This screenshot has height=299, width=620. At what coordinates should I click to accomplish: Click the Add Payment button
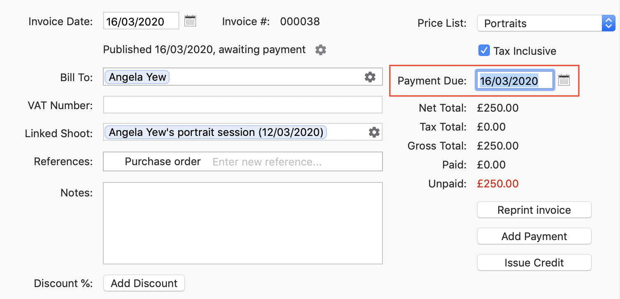tap(534, 236)
